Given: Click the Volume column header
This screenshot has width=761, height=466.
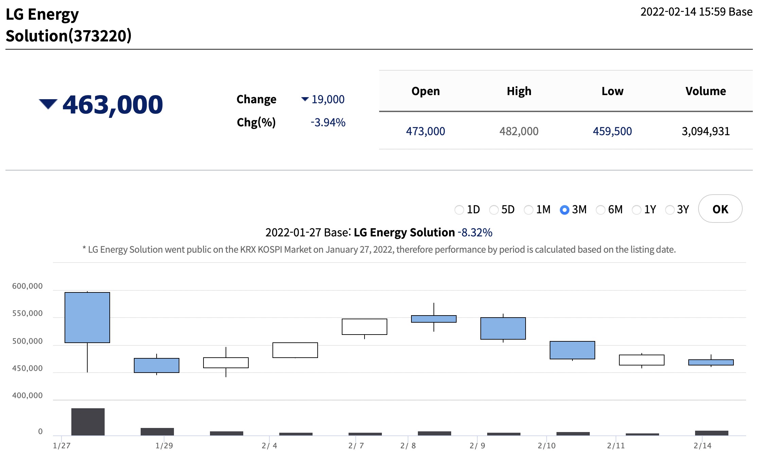Looking at the screenshot, I should pos(705,91).
